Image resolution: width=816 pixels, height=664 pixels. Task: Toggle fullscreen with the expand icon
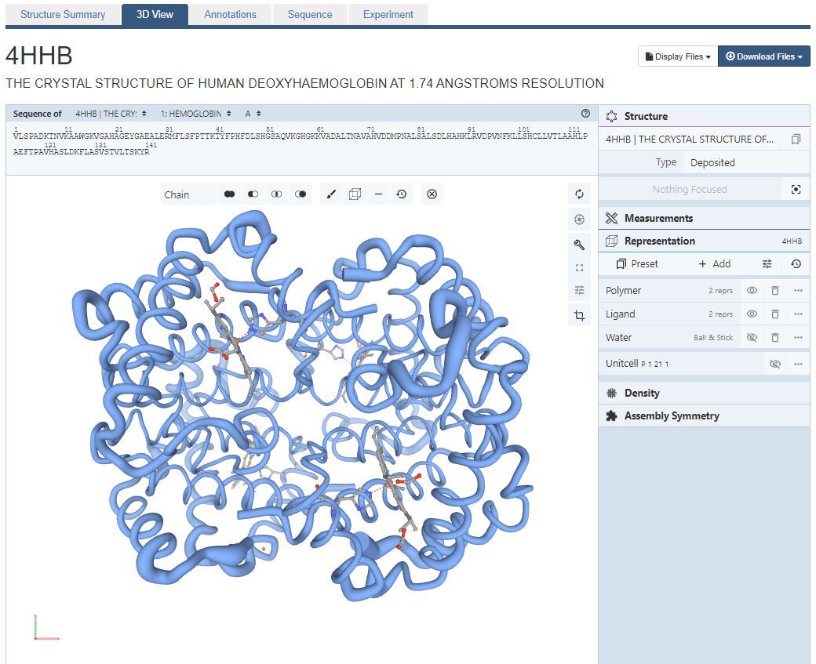(580, 267)
